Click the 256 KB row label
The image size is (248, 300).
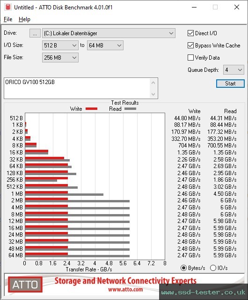pyautogui.click(x=15, y=180)
